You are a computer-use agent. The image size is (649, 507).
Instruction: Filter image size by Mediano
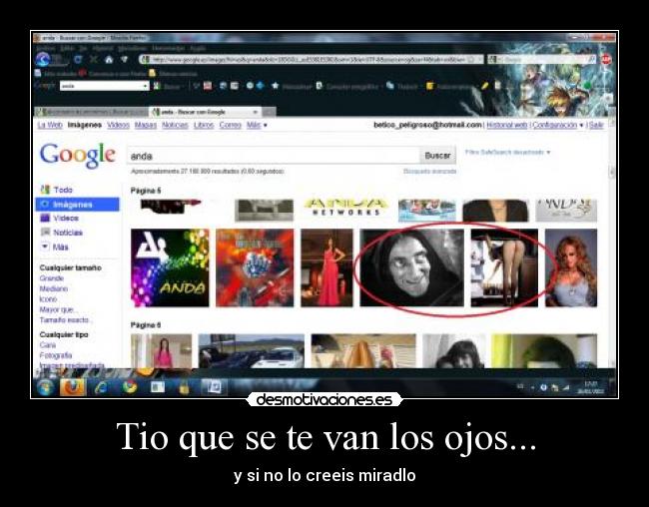coord(53,288)
